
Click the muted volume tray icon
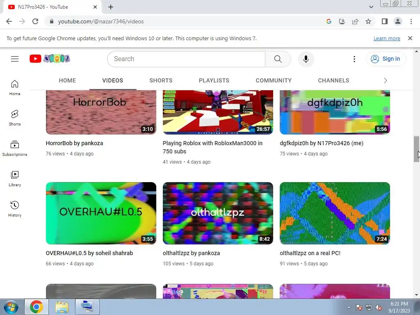[x=379, y=307]
